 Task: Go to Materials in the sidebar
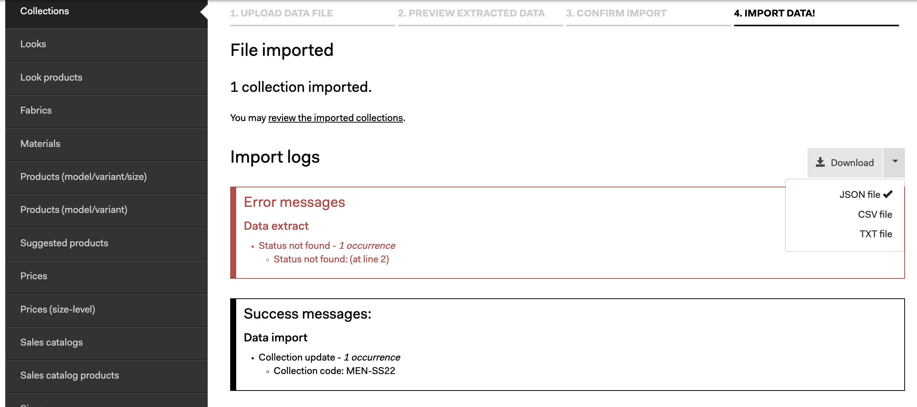106,144
